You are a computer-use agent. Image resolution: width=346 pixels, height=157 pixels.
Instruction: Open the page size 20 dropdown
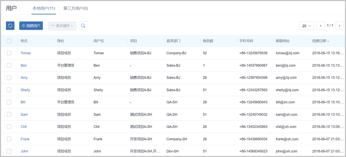pyautogui.click(x=306, y=26)
